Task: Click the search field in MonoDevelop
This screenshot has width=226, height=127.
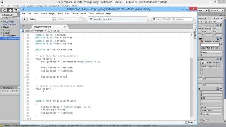Action: (173, 19)
